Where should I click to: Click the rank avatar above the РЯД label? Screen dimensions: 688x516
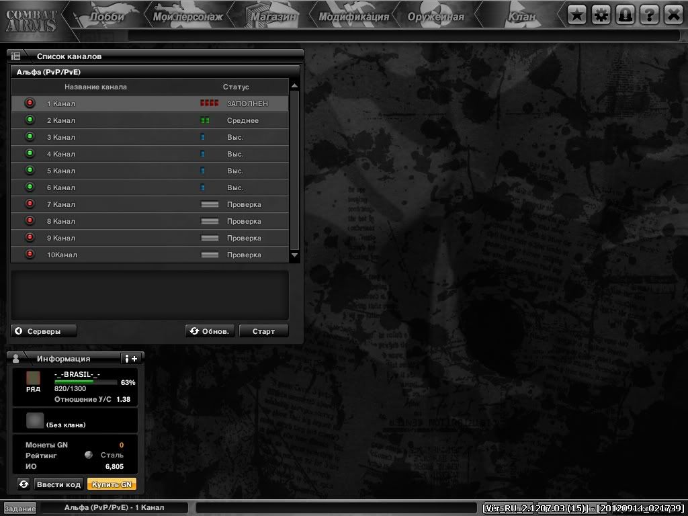tap(34, 378)
